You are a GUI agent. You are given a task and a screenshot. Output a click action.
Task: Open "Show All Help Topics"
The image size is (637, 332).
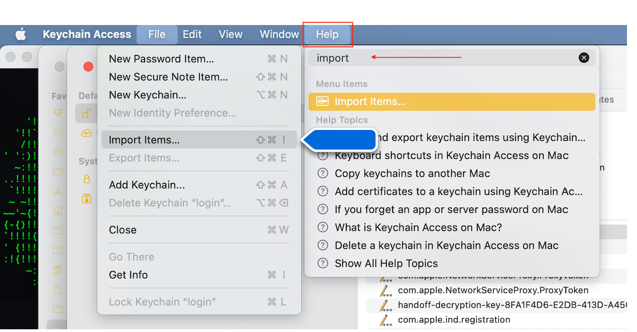click(x=386, y=263)
